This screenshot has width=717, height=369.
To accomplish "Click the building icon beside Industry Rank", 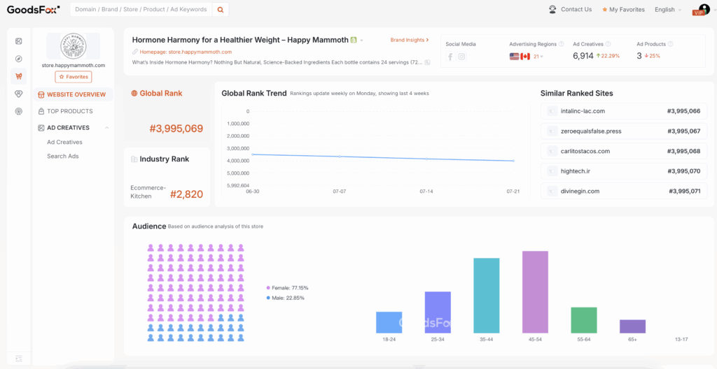I will [134, 159].
